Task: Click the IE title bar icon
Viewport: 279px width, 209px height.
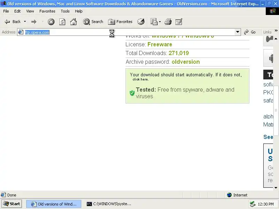Action: click(x=3, y=3)
